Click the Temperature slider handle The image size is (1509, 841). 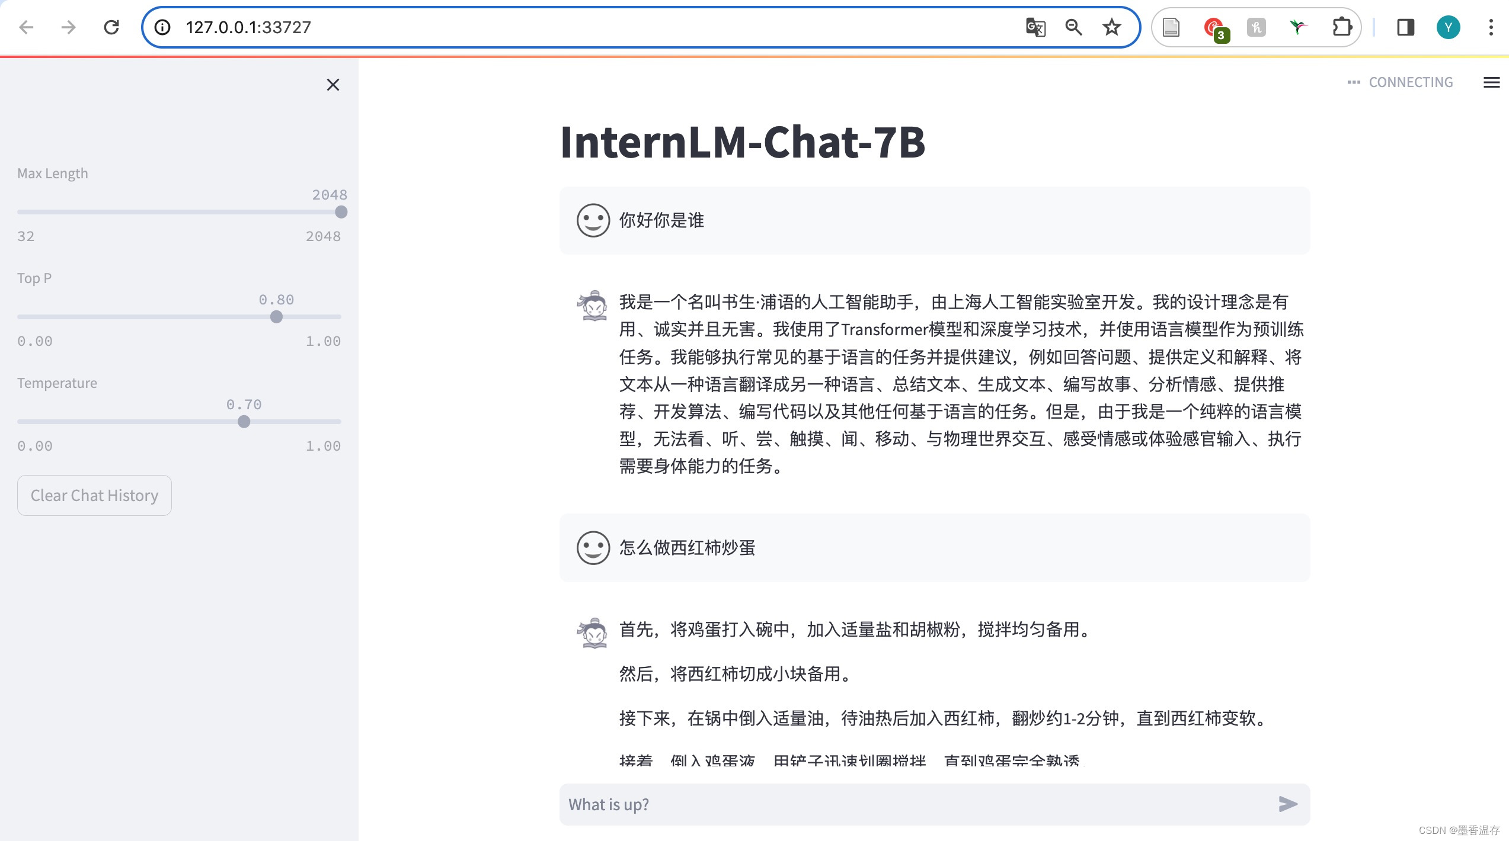(244, 422)
